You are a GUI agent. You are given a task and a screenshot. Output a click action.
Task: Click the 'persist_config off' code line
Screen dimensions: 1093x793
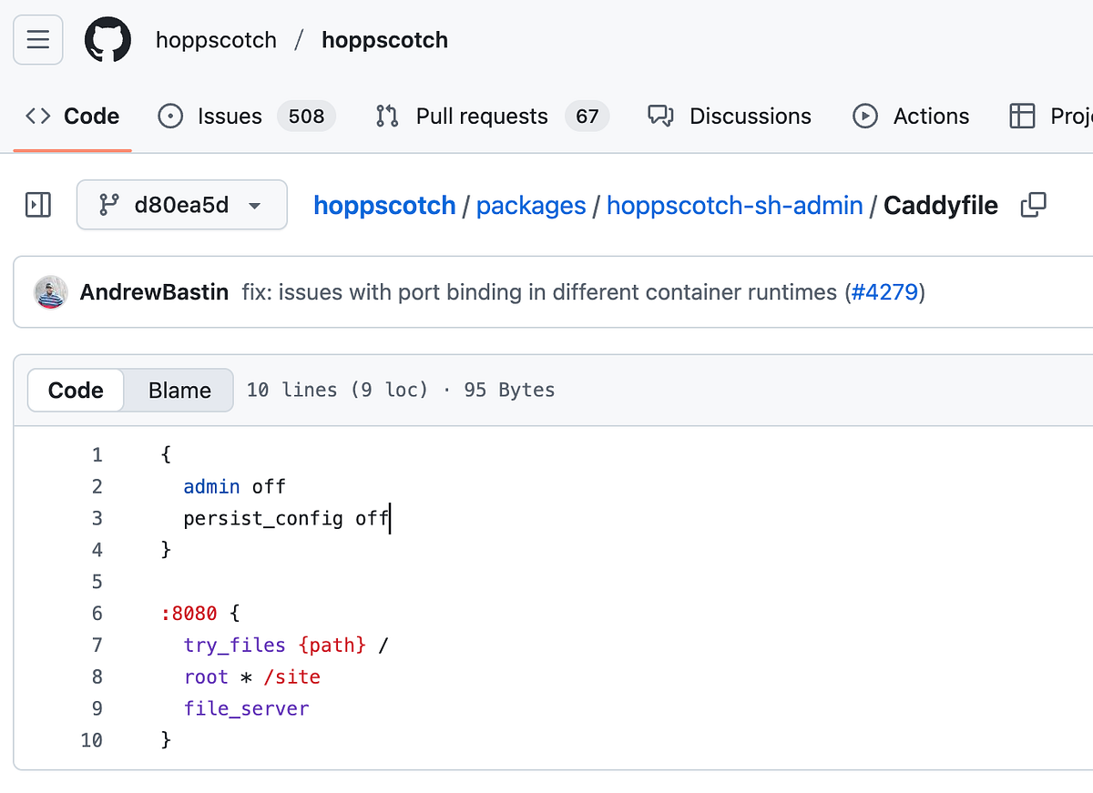[286, 518]
